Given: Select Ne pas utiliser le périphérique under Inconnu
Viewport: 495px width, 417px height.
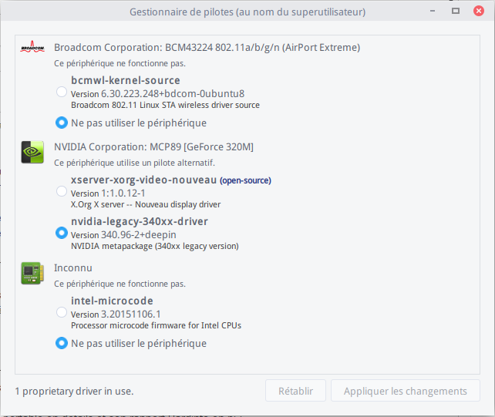Looking at the screenshot, I should 62,343.
